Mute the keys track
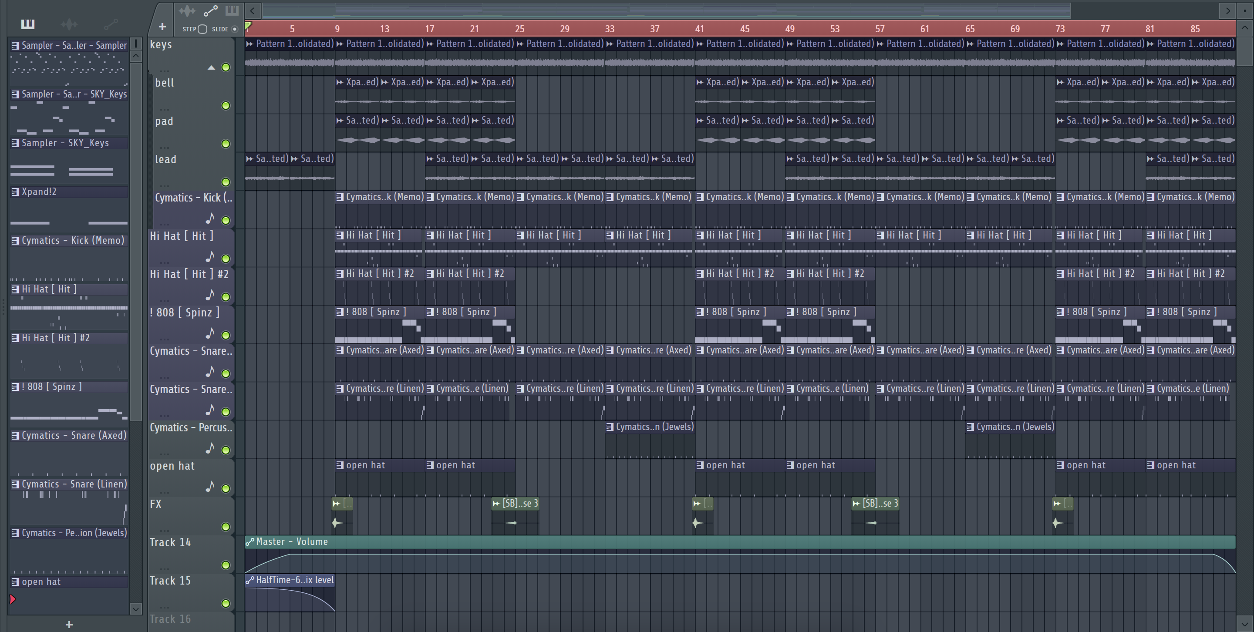 (x=226, y=67)
